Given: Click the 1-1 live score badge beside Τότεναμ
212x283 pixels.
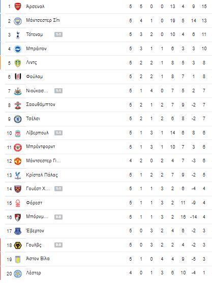Looking at the screenshot, I should (x=58, y=34).
